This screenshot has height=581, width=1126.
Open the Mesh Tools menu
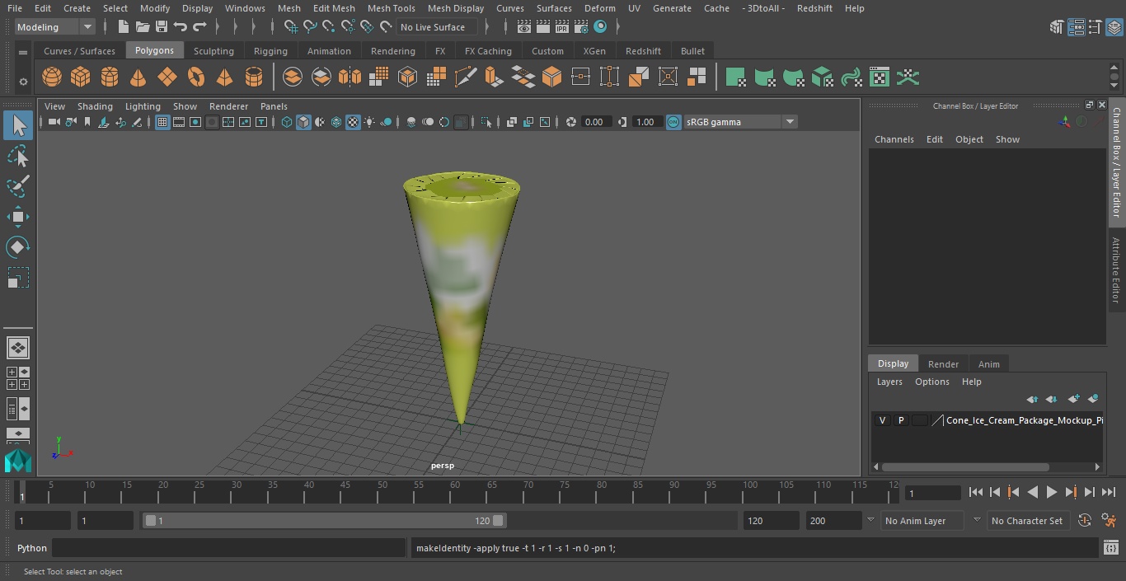(391, 8)
